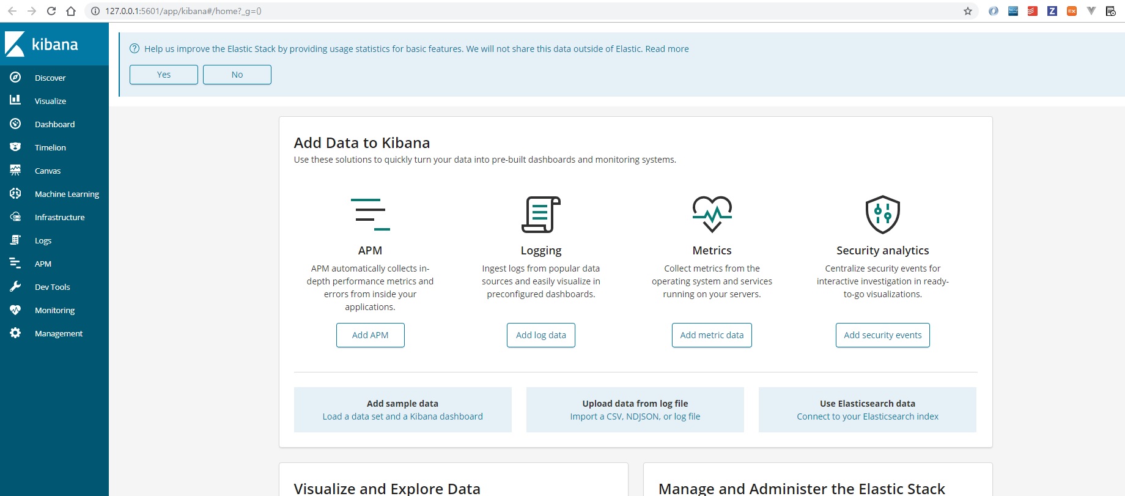
Task: Open Dev Tools via its wrench icon
Action: click(15, 286)
